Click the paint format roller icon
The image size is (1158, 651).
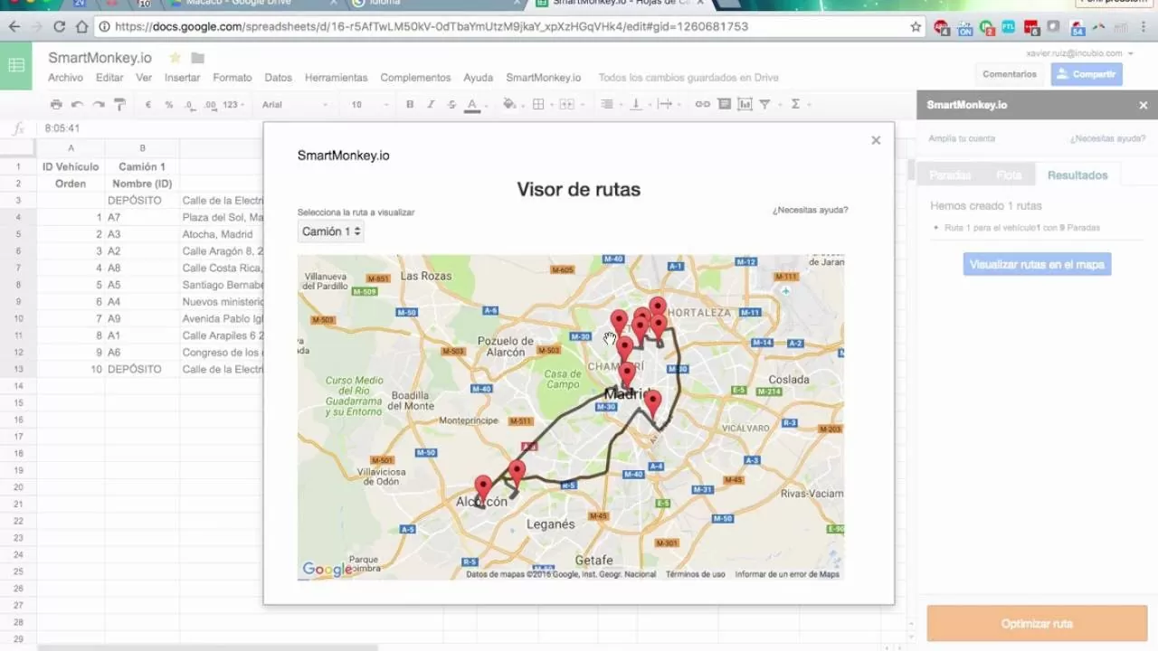[x=119, y=105]
